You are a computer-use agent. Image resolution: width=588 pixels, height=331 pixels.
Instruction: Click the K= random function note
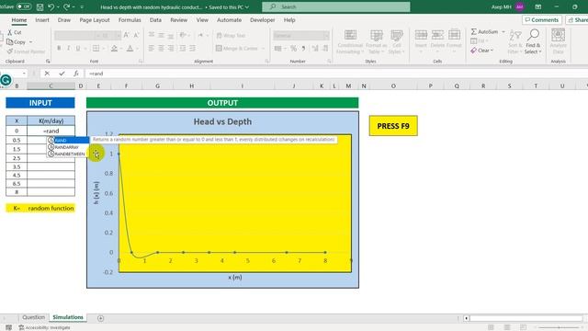[40, 208]
